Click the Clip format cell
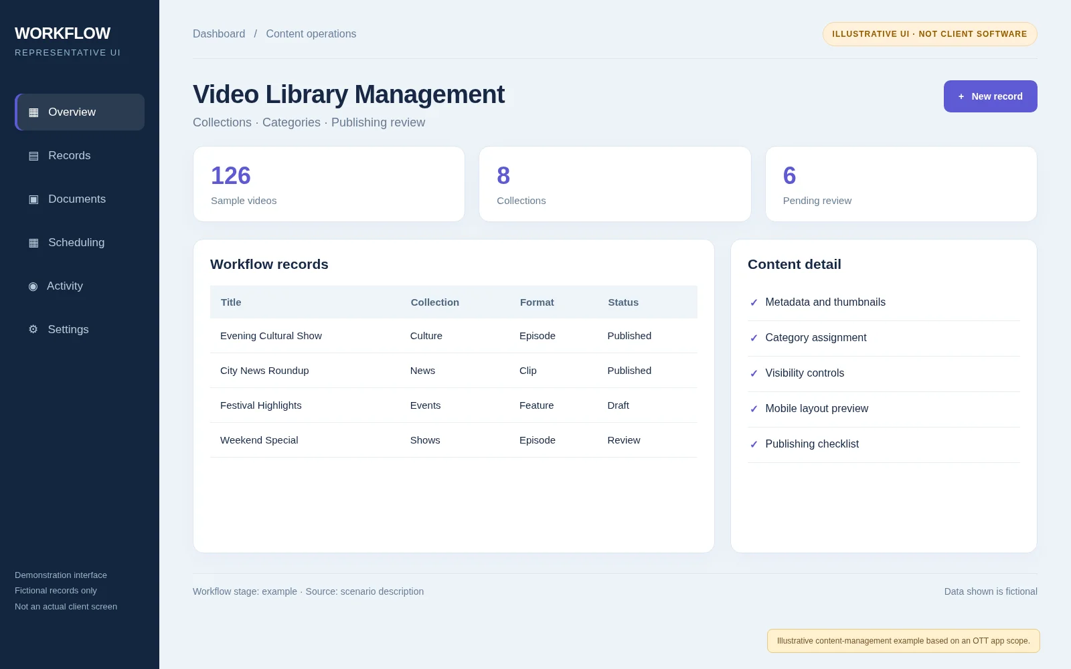Viewport: 1071px width, 669px height. click(x=528, y=371)
